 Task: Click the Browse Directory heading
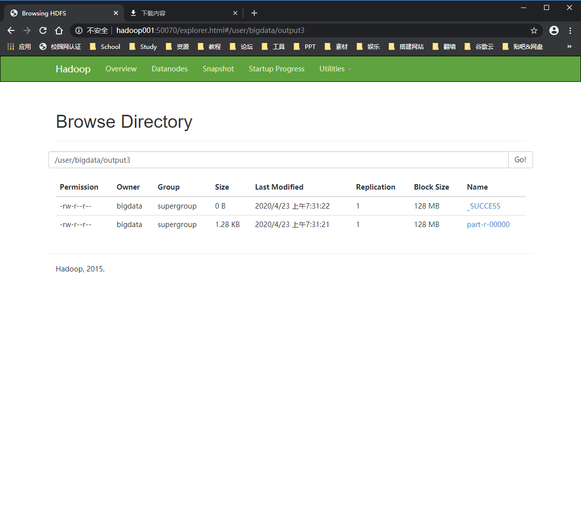point(124,122)
